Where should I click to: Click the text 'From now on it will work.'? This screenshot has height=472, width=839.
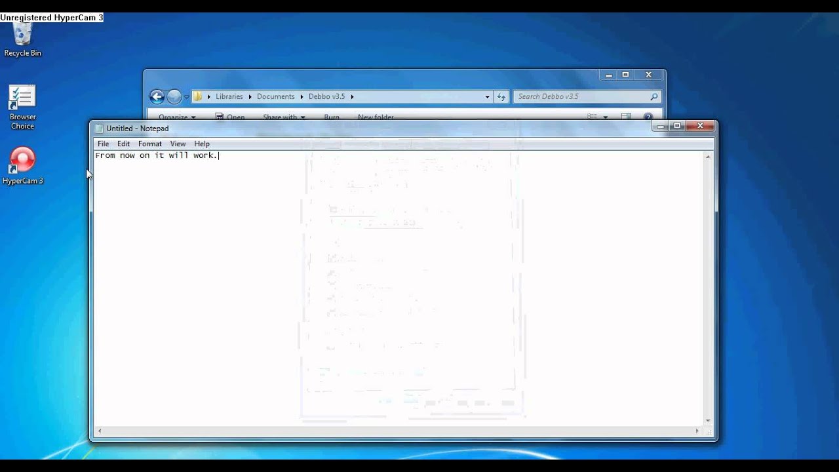click(x=157, y=155)
